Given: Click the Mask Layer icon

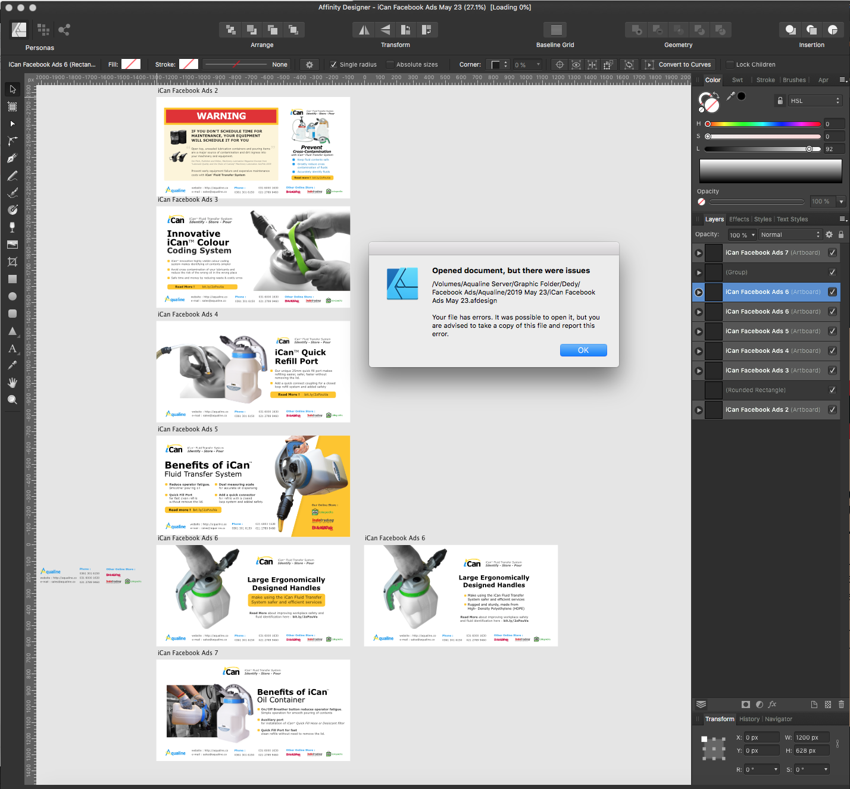Looking at the screenshot, I should 746,705.
